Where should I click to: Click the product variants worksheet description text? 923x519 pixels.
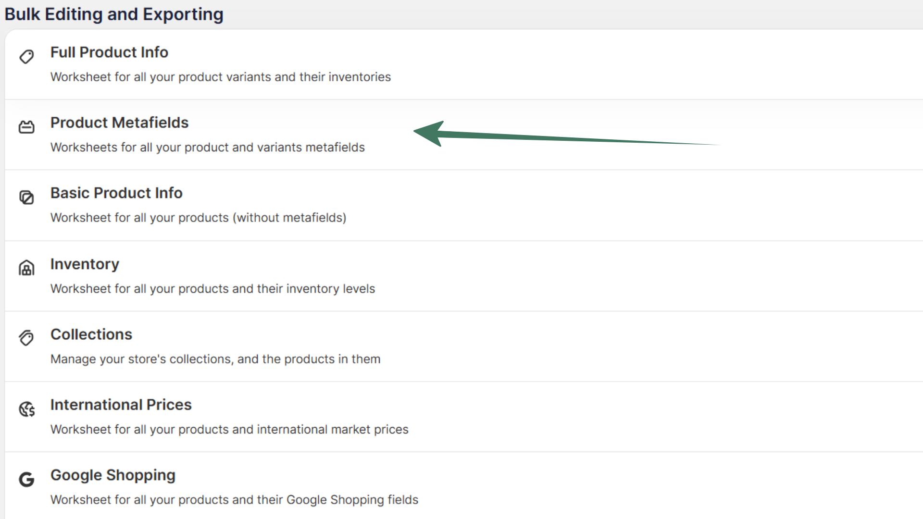point(220,77)
